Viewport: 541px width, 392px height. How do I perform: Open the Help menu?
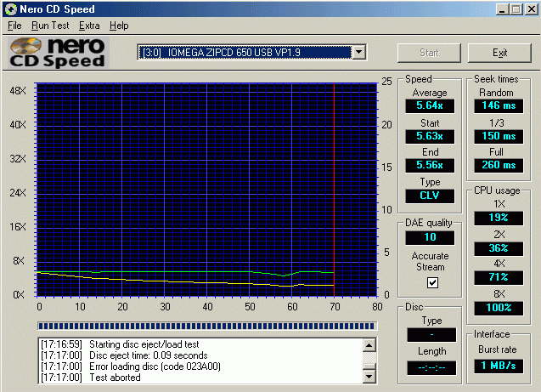[119, 26]
